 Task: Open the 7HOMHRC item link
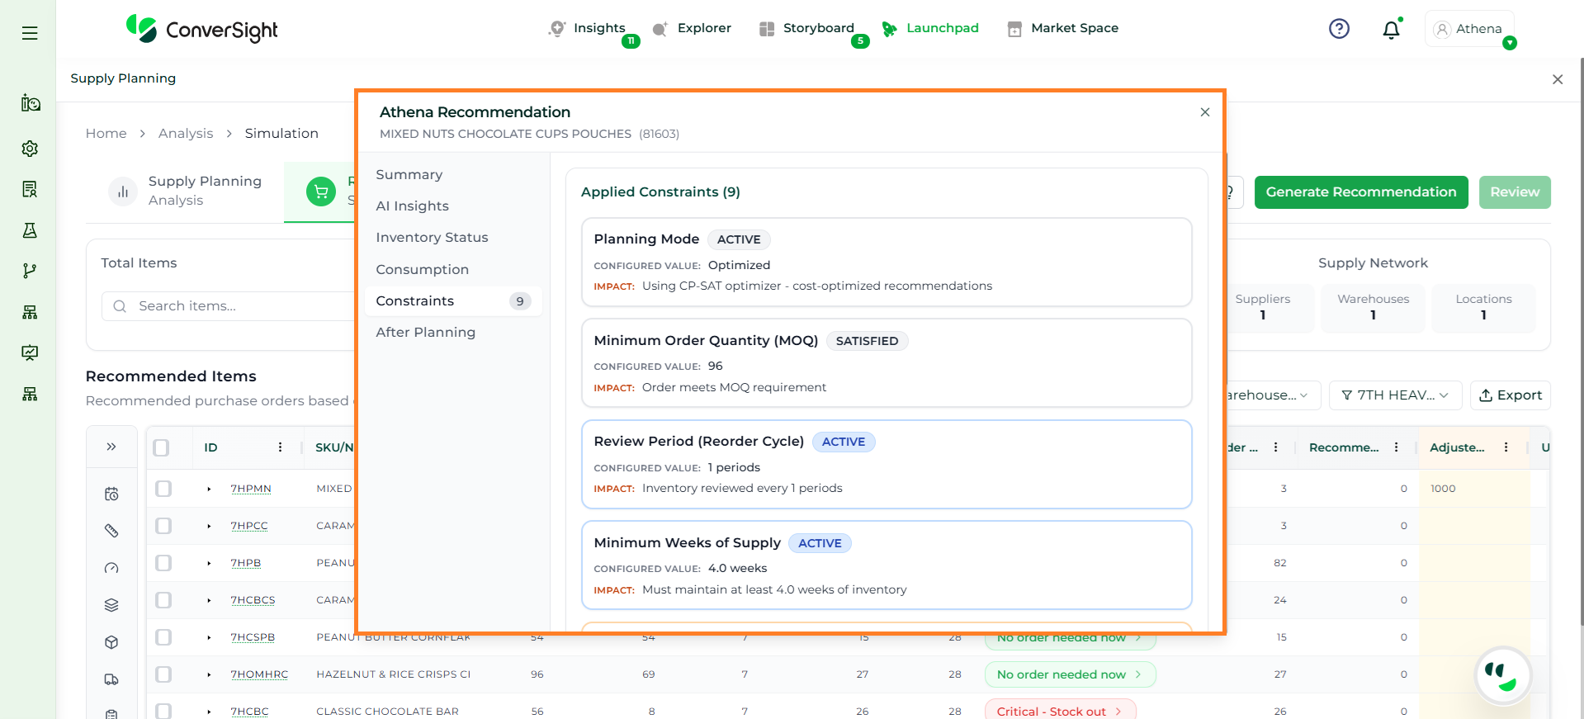click(259, 674)
